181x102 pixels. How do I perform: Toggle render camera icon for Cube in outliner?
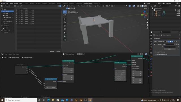[179, 14]
